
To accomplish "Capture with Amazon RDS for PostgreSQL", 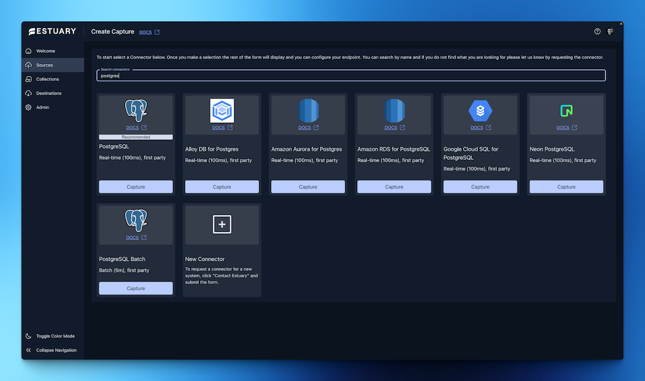I will point(394,187).
